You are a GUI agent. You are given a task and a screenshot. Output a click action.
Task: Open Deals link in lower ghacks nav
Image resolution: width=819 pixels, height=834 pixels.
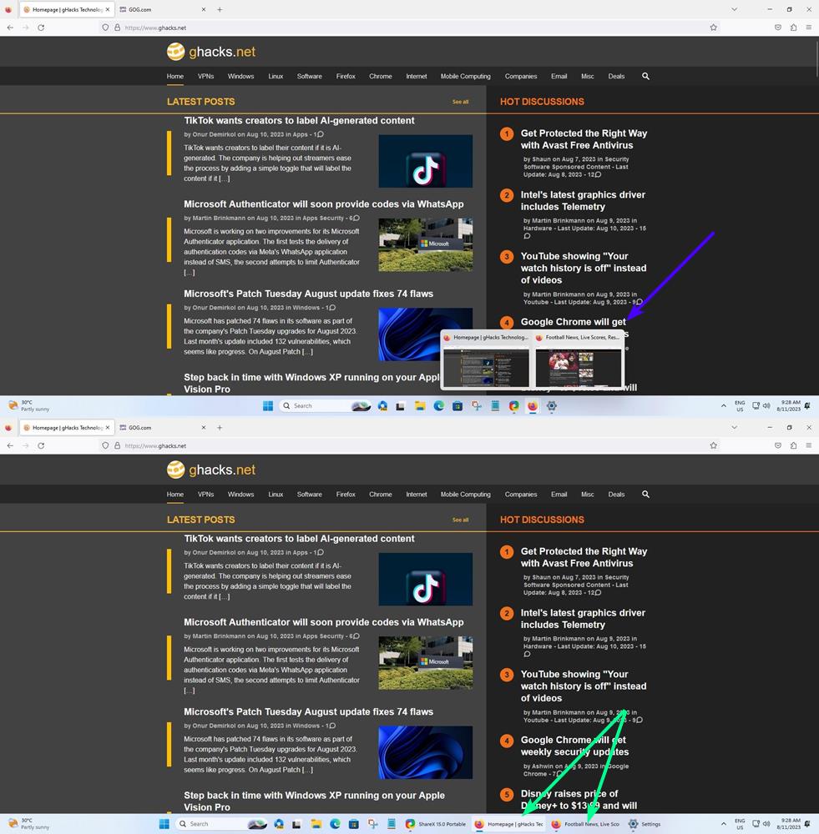click(616, 494)
